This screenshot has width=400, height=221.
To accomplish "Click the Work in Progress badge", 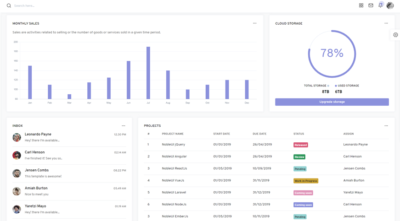I will [x=305, y=181].
